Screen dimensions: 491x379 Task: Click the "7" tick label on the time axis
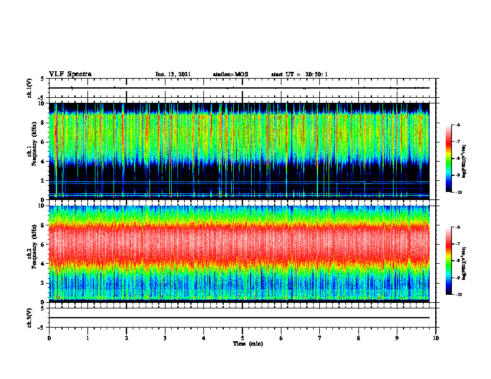coord(320,338)
